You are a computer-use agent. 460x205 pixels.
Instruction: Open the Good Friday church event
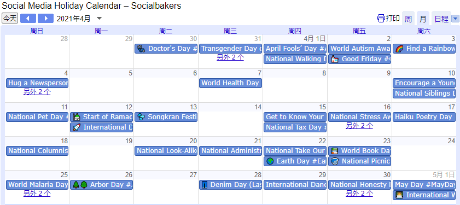pyautogui.click(x=359, y=59)
